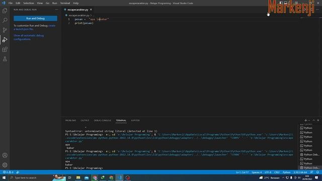Click the taskbar clock and date

tap(307, 177)
